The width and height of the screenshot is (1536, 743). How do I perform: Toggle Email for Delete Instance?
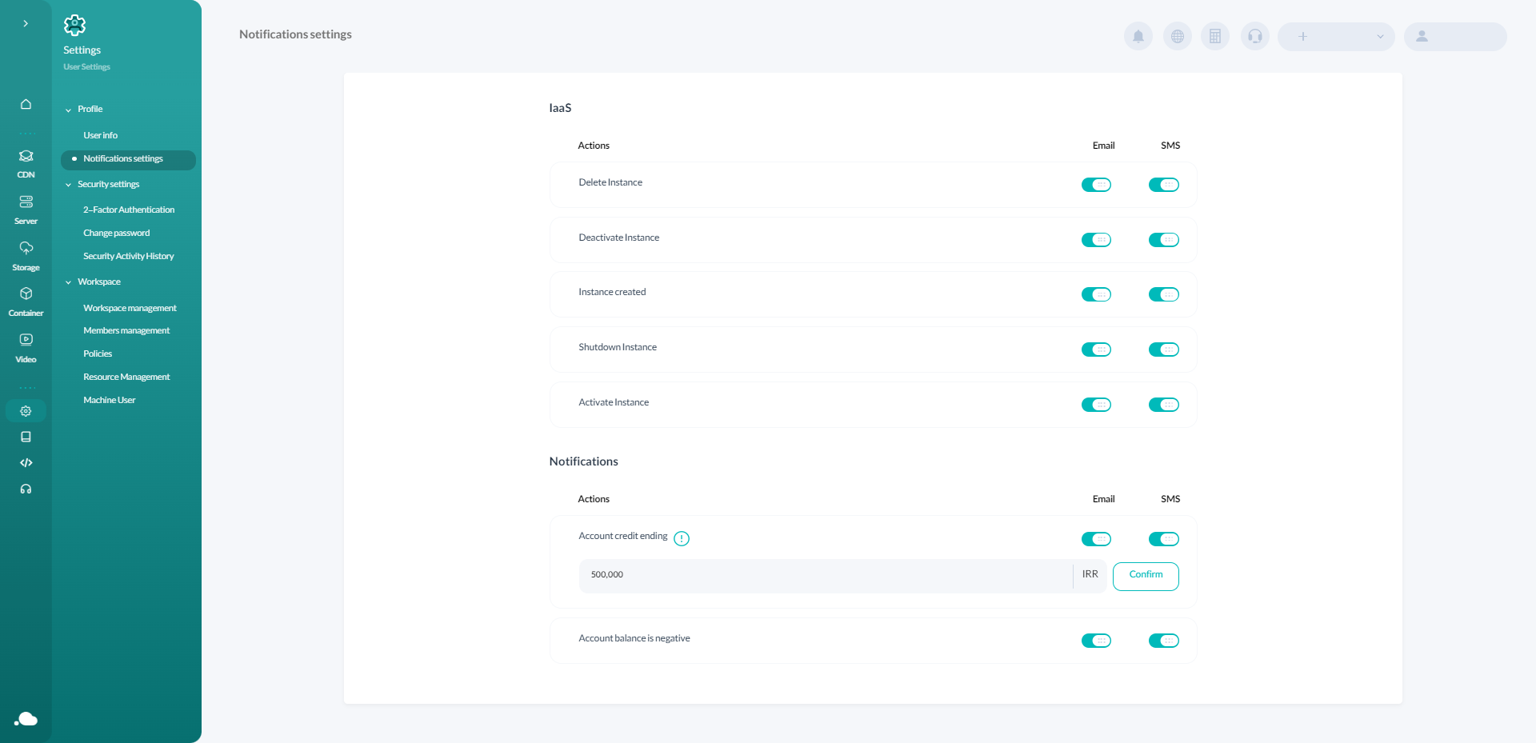tap(1096, 185)
